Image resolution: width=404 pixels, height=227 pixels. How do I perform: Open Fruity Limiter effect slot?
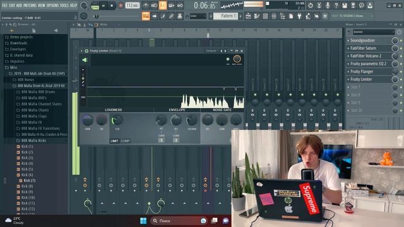[361, 79]
